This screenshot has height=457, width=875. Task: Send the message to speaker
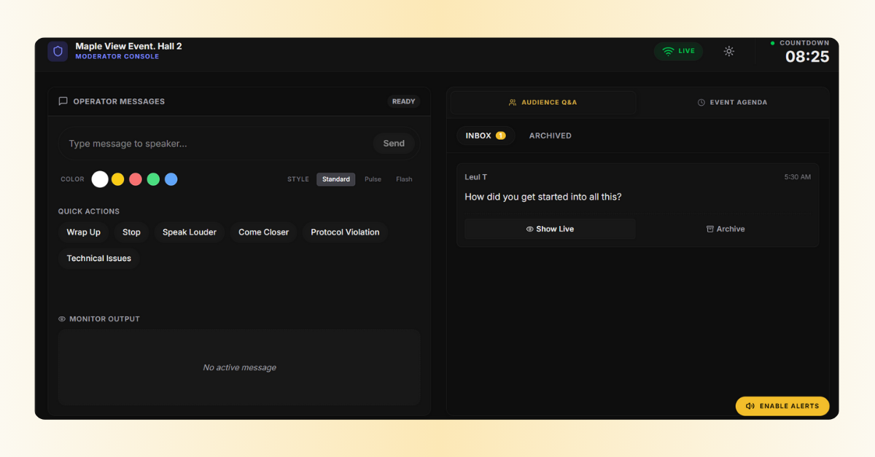[394, 144]
